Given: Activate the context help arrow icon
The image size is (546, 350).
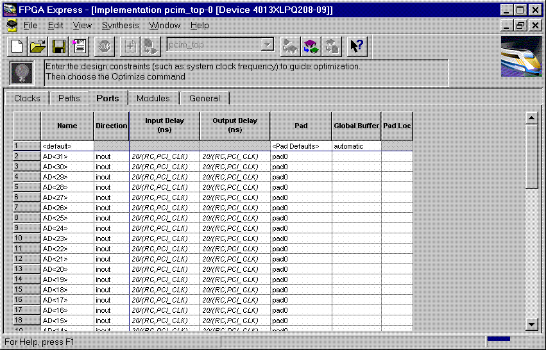Looking at the screenshot, I should [357, 46].
